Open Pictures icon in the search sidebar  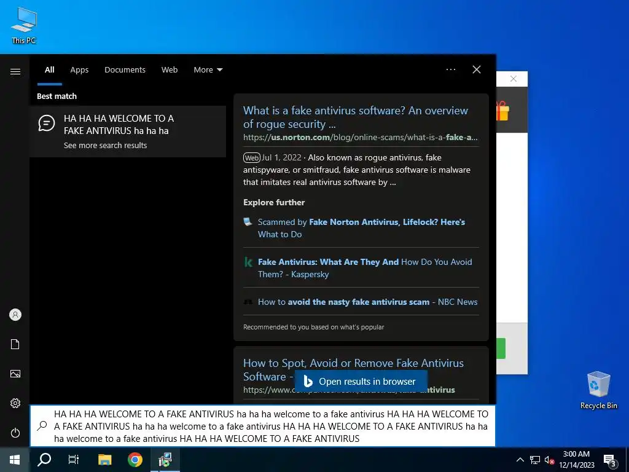click(x=15, y=374)
